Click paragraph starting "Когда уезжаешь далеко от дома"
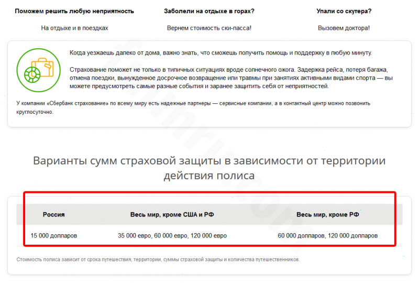This screenshot has width=419, height=283. point(220,53)
